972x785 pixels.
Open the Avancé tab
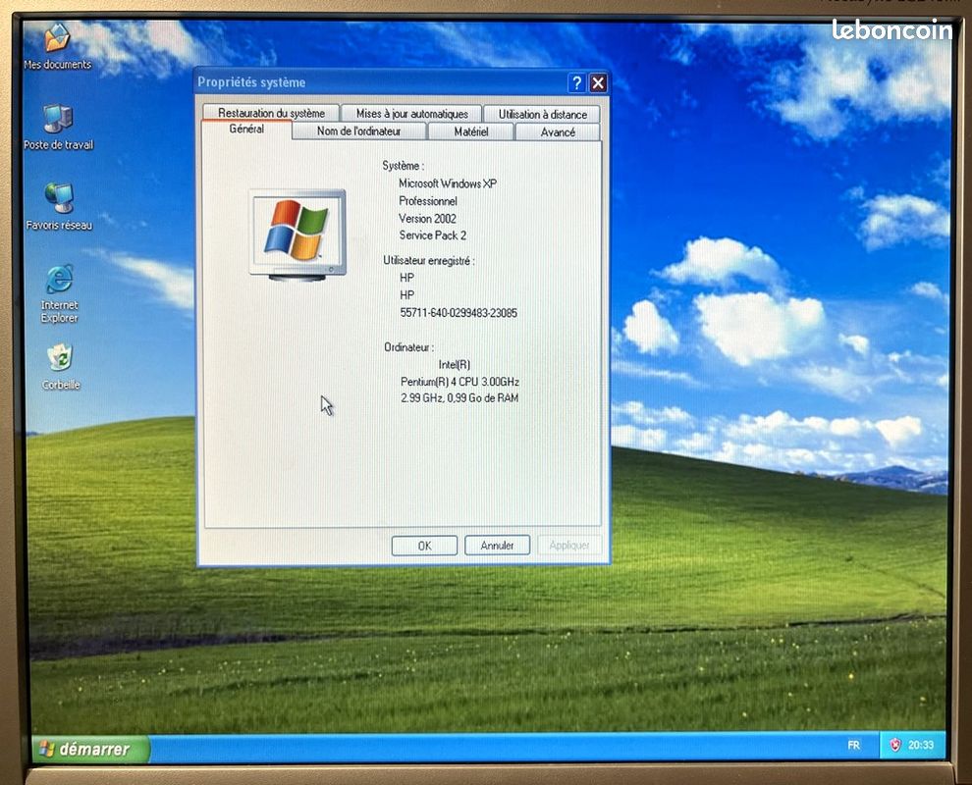point(558,131)
